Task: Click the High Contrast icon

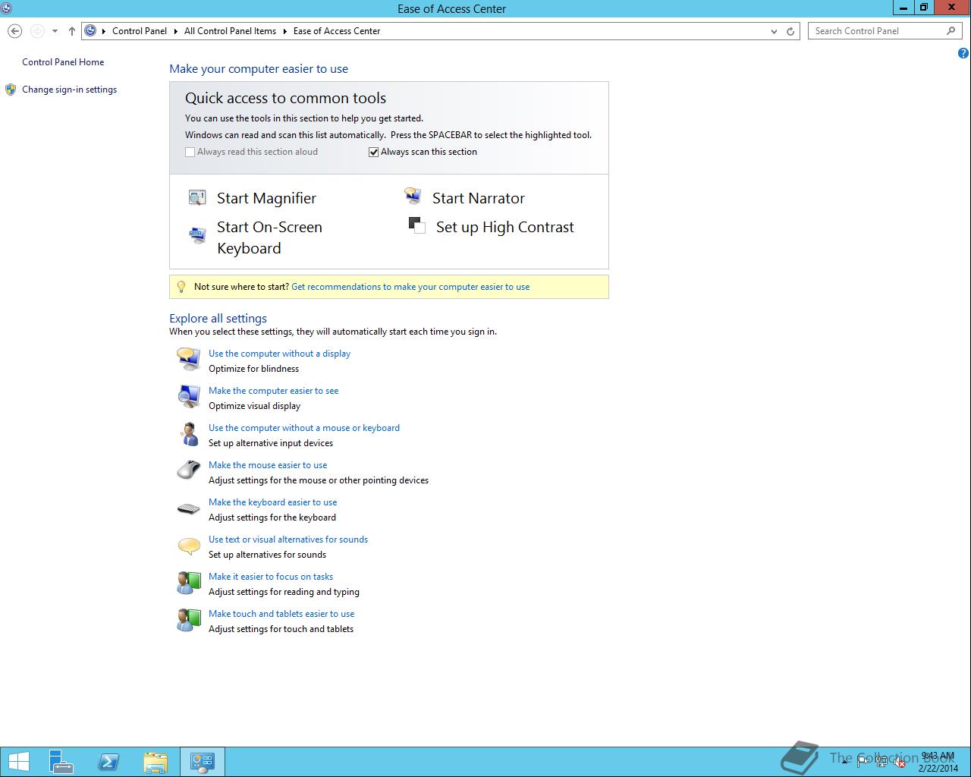Action: click(x=417, y=225)
